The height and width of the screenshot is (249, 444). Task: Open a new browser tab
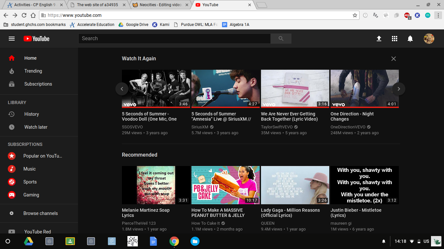(262, 5)
